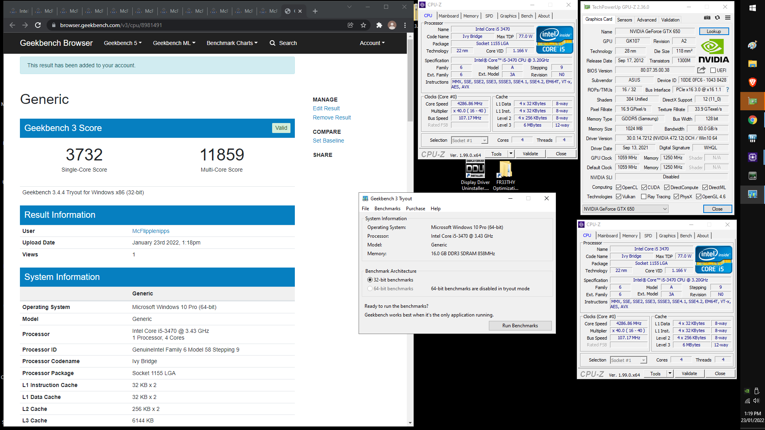
Task: Click the Chrome forward arrow
Action: (x=25, y=25)
